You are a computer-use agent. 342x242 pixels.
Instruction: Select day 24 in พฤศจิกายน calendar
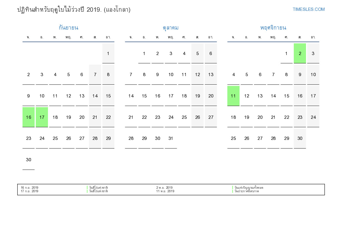click(313, 117)
